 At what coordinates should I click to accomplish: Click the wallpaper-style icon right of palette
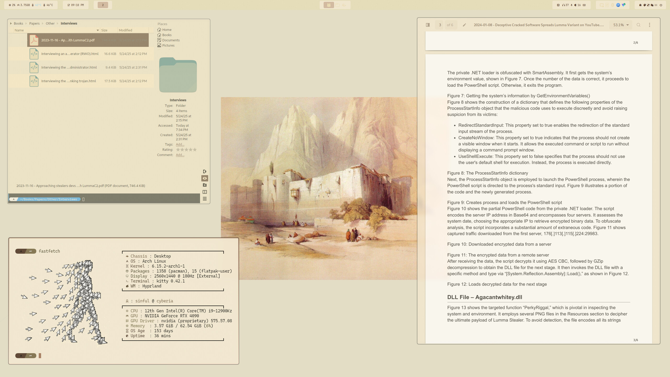pyautogui.click(x=648, y=5)
